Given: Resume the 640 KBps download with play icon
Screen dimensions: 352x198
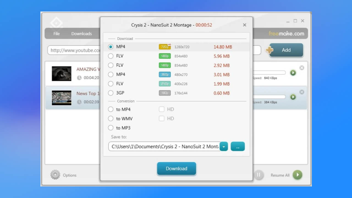Looking at the screenshot, I should click(293, 73).
